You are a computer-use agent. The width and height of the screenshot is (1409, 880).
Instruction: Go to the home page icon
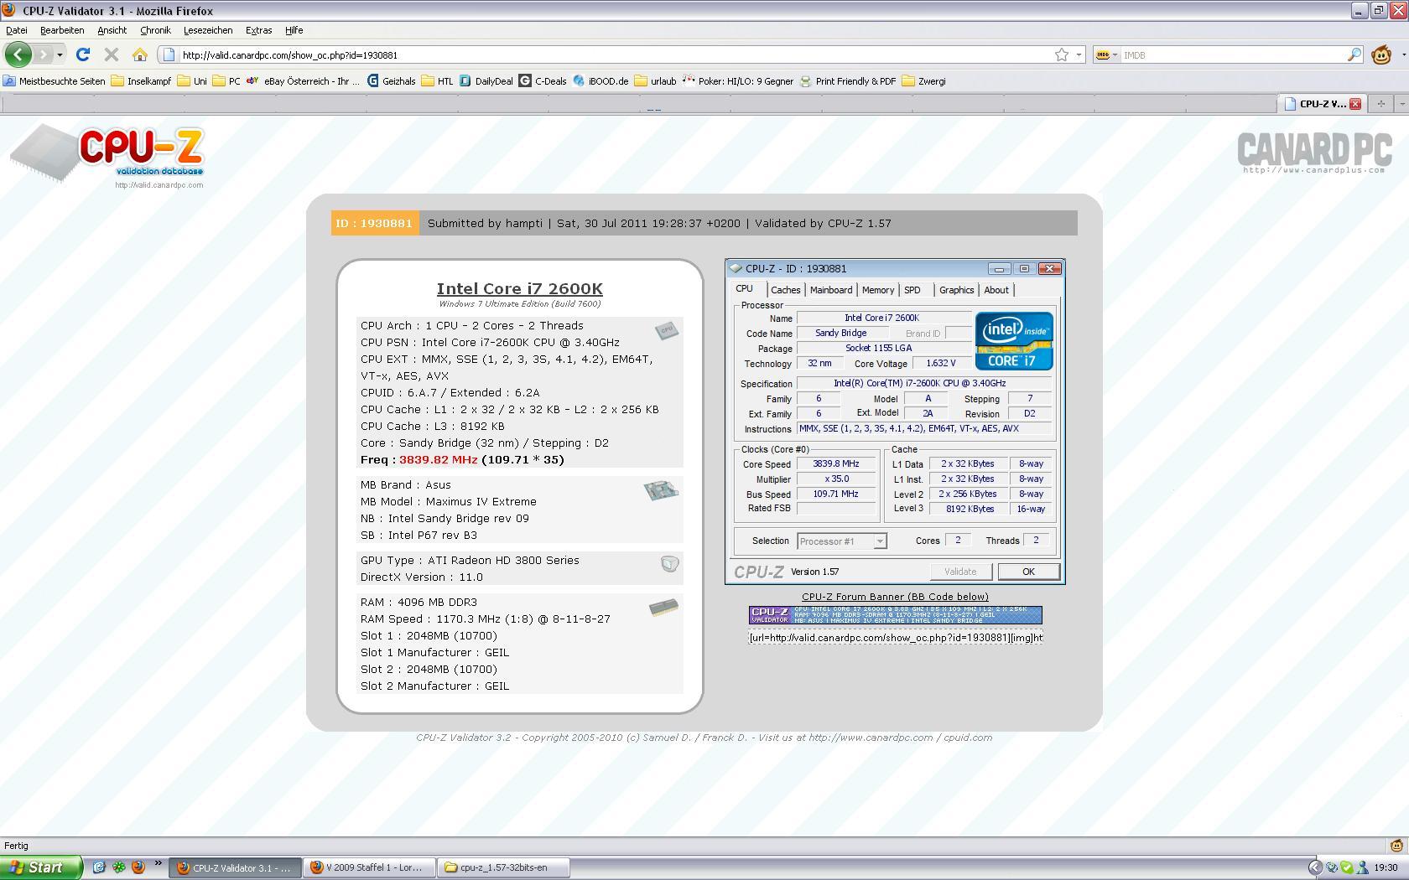[140, 54]
